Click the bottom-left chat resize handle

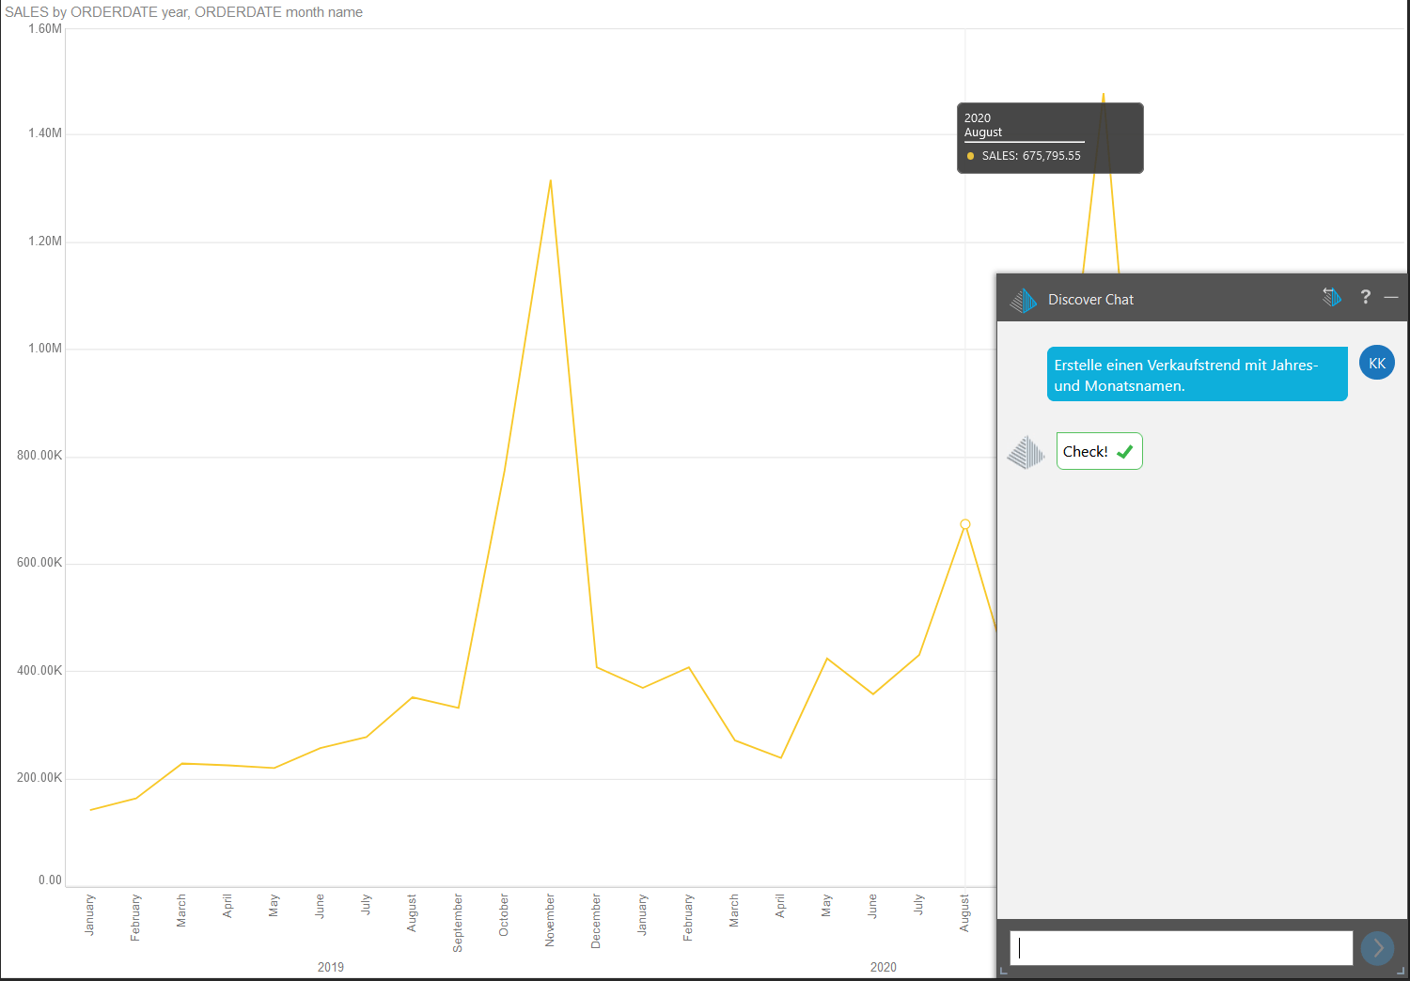[x=1004, y=970]
